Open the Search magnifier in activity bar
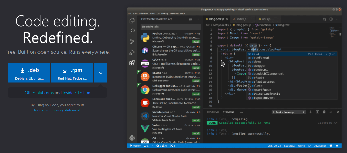 (132, 31)
